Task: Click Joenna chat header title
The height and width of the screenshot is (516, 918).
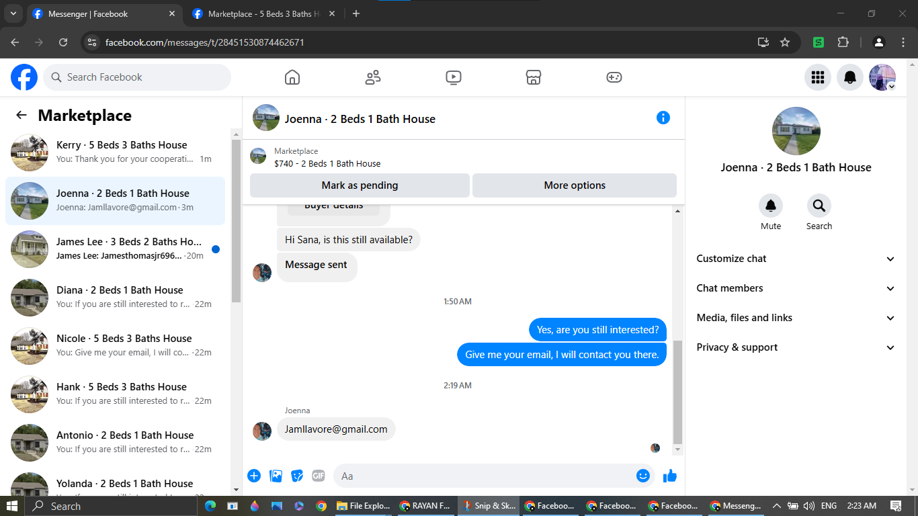Action: pyautogui.click(x=360, y=119)
